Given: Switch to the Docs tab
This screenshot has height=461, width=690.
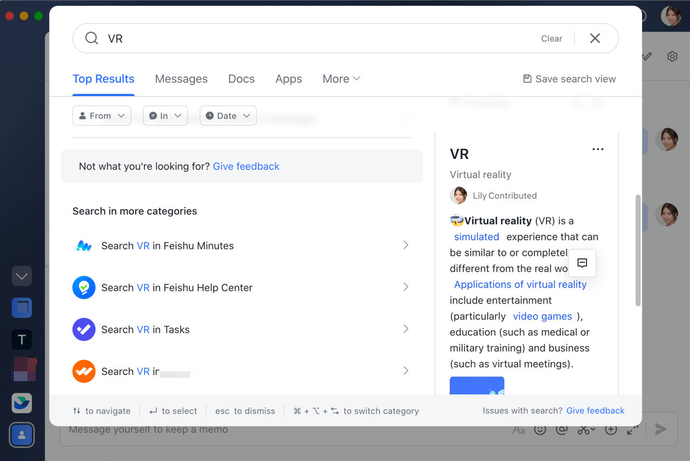Looking at the screenshot, I should (x=241, y=79).
